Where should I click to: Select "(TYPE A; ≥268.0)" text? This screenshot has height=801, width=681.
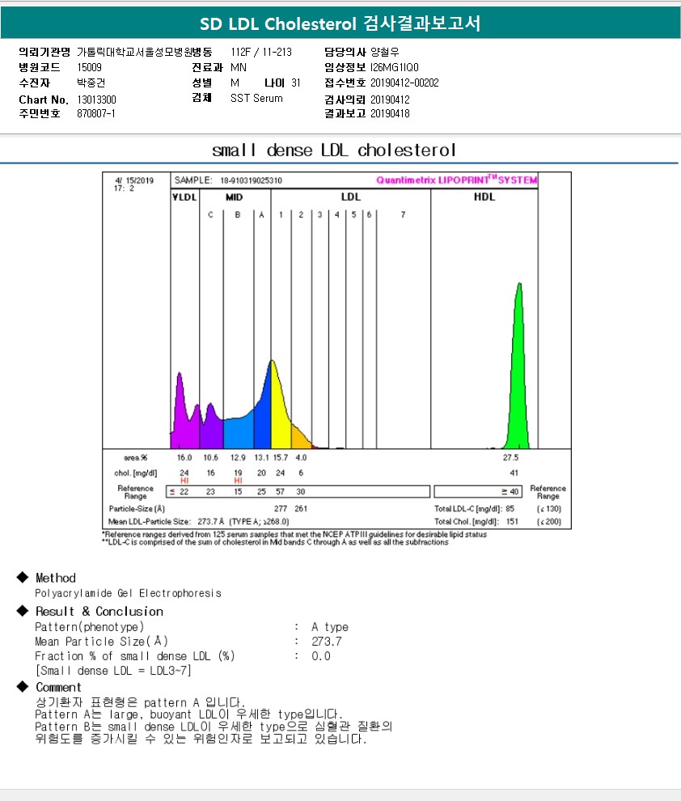click(x=260, y=522)
